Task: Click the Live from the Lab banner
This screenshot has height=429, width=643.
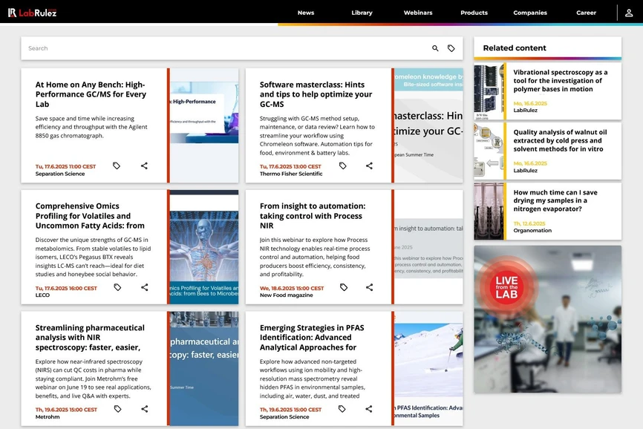Action: click(x=547, y=319)
